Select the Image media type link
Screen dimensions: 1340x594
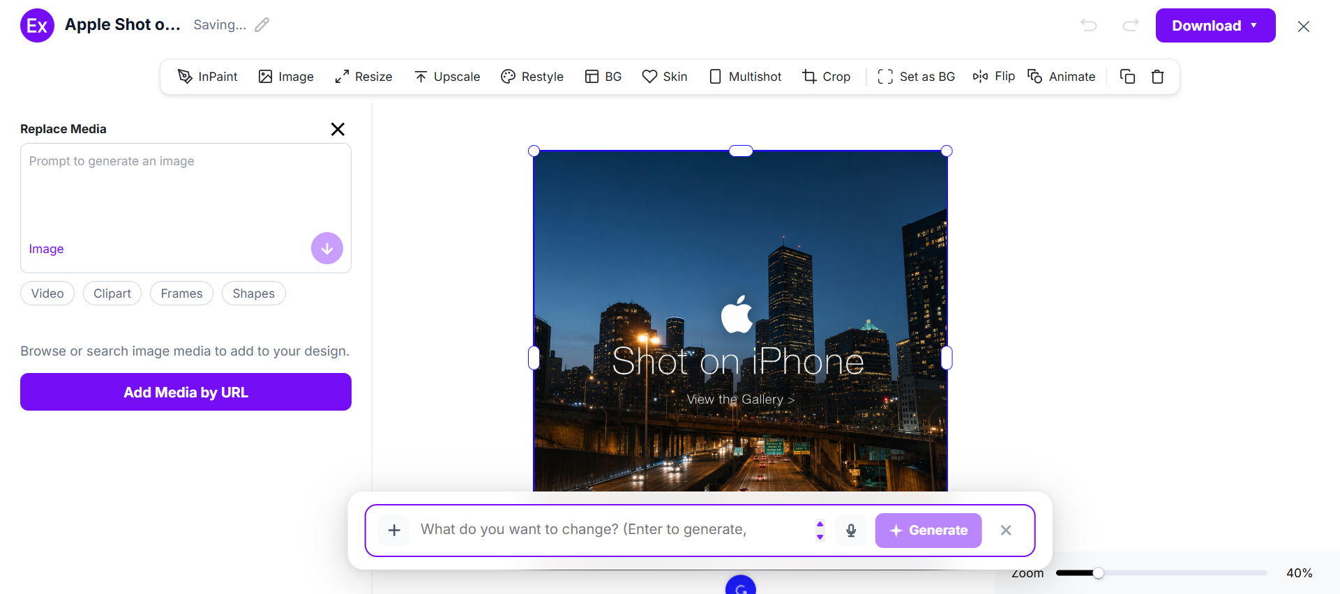(x=47, y=249)
